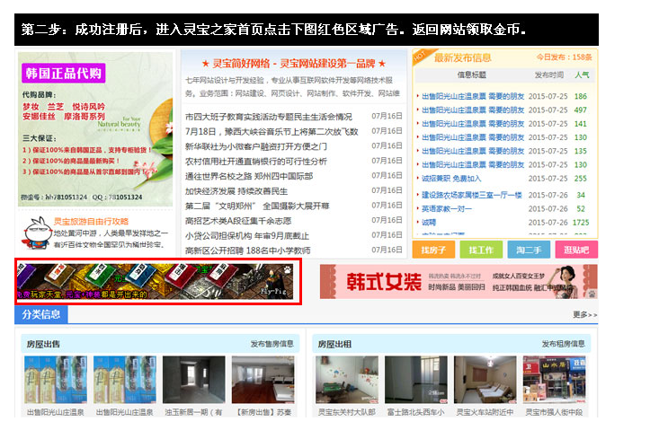Screen dimensions: 668x448
Task: Open news 通往世界名校之路 郑州四中国际部
Action: click(249, 176)
